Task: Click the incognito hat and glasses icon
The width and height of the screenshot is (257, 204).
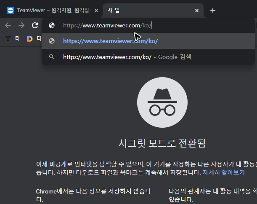Action: (x=162, y=102)
